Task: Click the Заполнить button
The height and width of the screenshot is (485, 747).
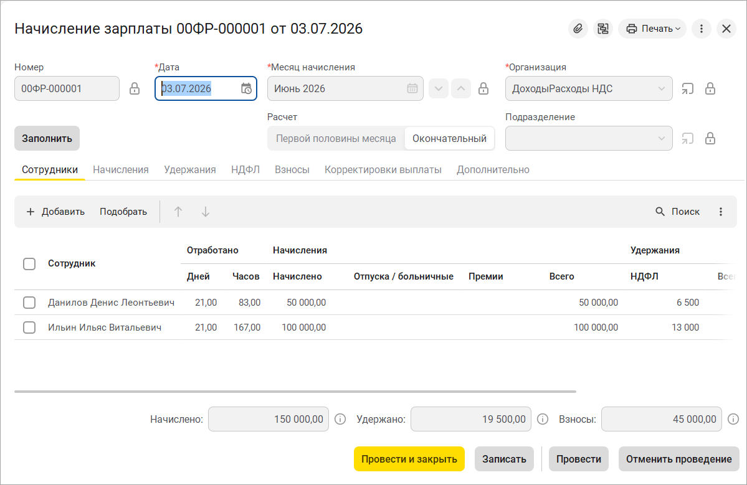Action: click(47, 138)
